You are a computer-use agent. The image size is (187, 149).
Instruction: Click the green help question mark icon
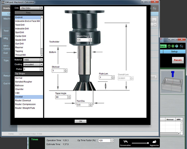tap(177, 46)
